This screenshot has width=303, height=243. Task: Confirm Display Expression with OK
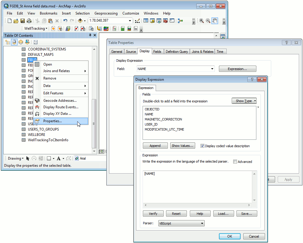(x=230, y=236)
